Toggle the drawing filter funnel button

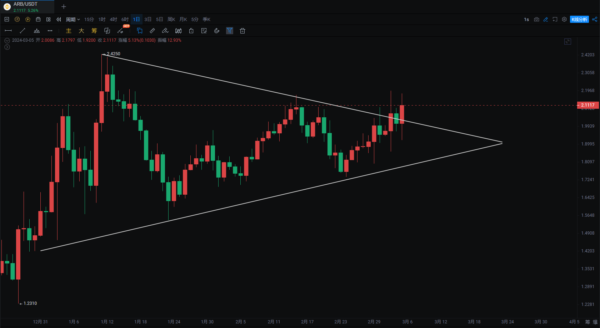point(230,31)
